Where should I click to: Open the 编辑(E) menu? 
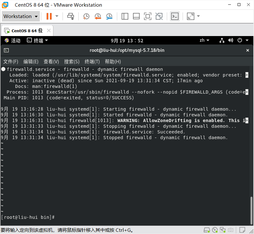[x=31, y=62]
